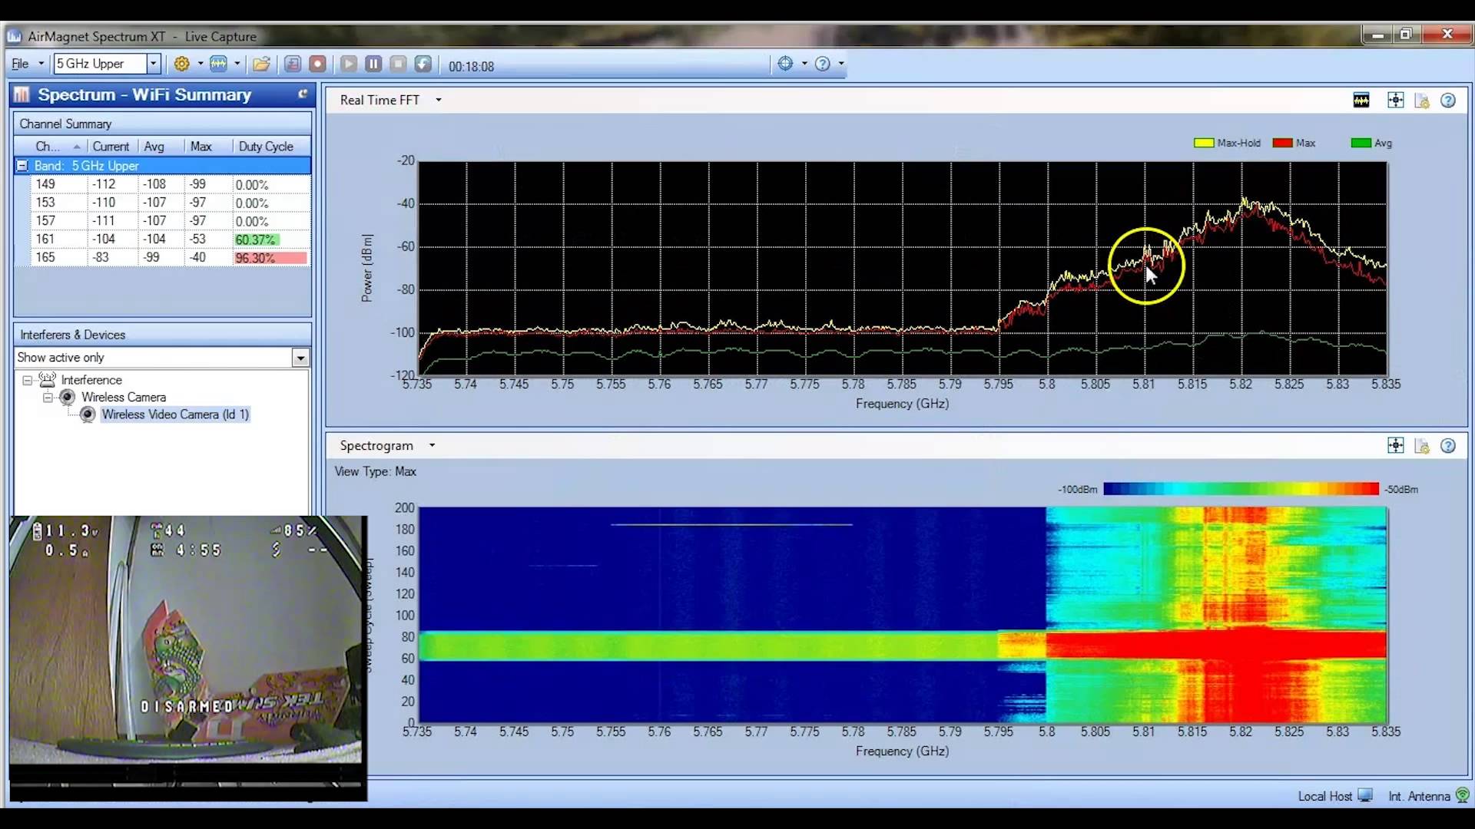The image size is (1475, 829).
Task: Expand the spectrum view icon dropdown arrow
Action: 237,64
